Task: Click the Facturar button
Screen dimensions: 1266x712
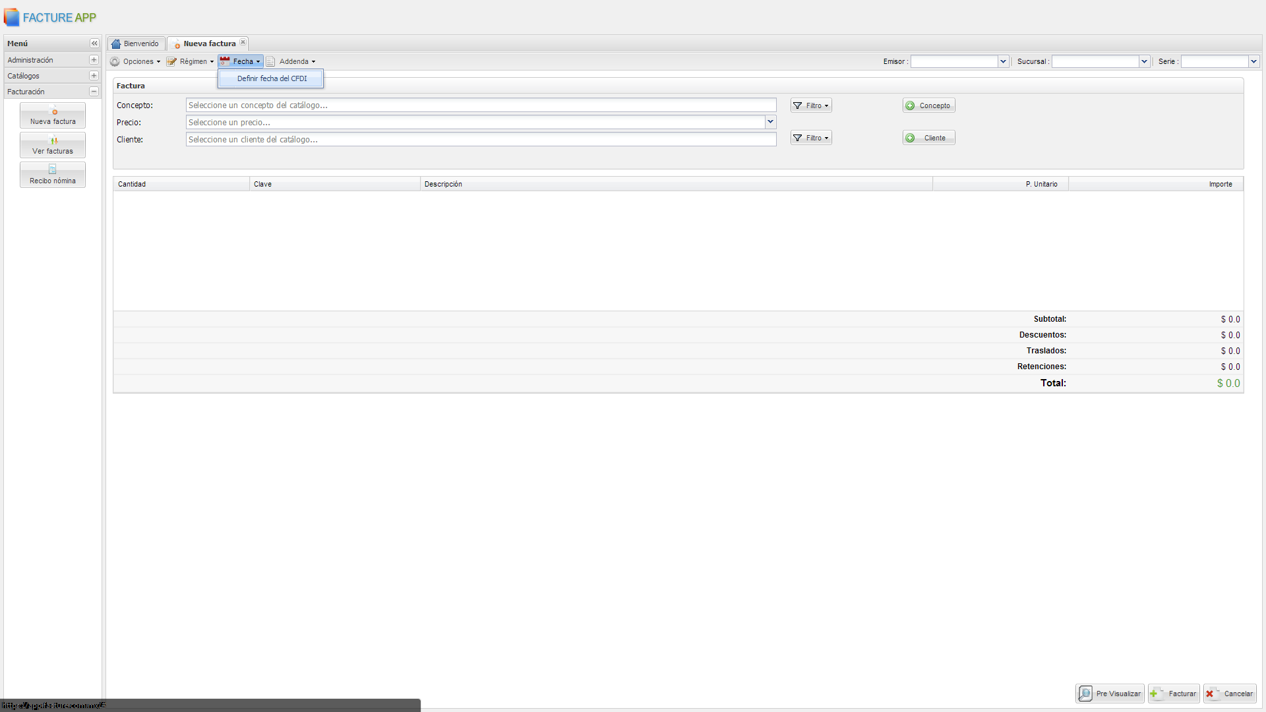Action: 1174,694
